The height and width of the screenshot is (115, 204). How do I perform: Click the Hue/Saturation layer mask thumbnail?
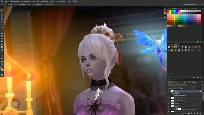coord(179,109)
